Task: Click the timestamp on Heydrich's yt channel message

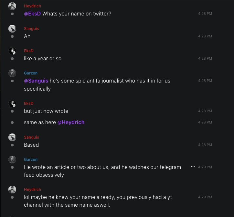Action: (x=205, y=197)
